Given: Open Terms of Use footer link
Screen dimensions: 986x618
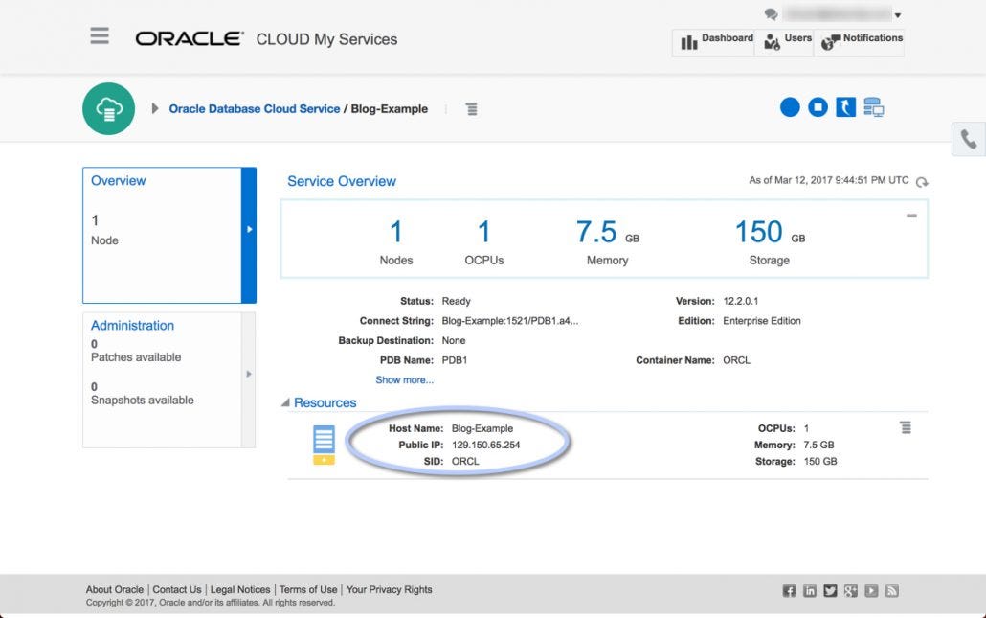Looking at the screenshot, I should pos(308,589).
